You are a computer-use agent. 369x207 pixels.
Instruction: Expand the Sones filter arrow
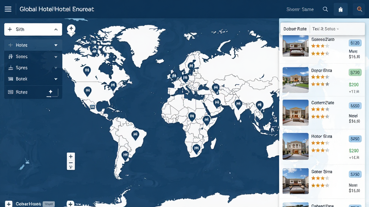pyautogui.click(x=56, y=57)
